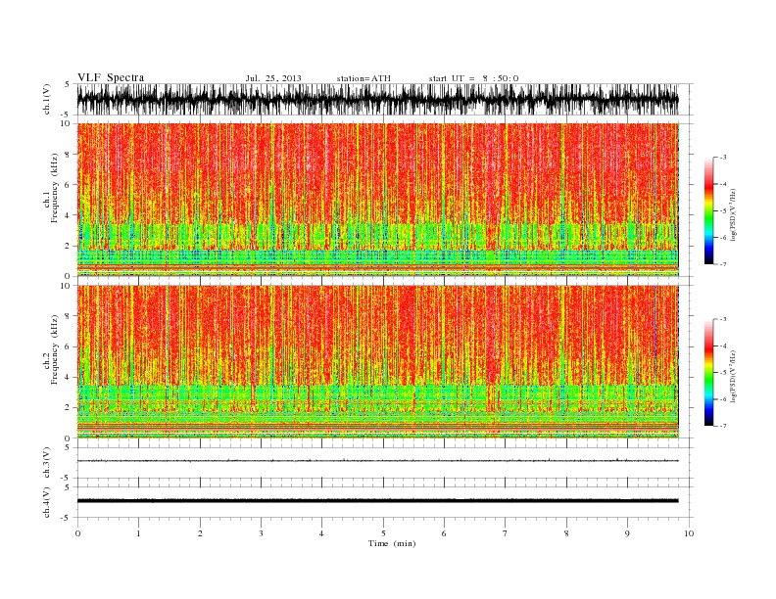Click the ch.3 waveform trace
Image resolution: width=776 pixels, height=599 pixels.
(377, 461)
